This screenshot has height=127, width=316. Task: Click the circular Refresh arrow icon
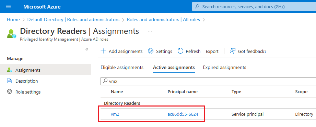[x=180, y=51]
